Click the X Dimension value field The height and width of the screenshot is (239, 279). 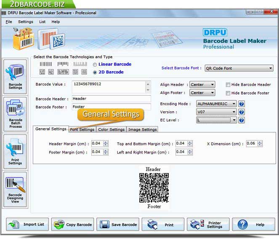point(252,143)
